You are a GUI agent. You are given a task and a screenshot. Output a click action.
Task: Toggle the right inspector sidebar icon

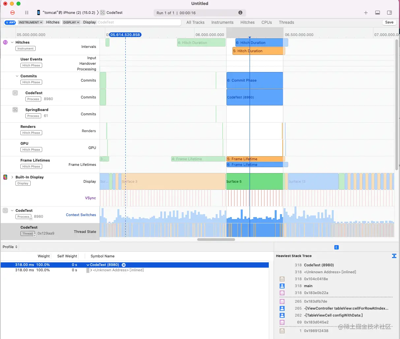(389, 13)
